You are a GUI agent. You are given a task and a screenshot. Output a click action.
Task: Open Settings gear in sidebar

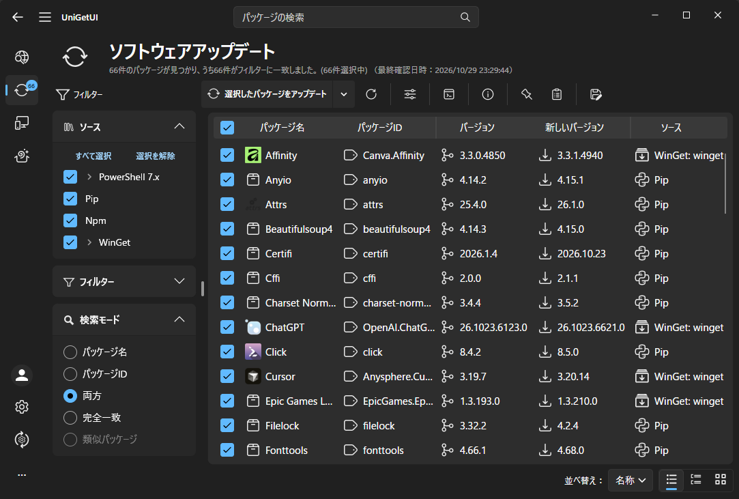22,407
